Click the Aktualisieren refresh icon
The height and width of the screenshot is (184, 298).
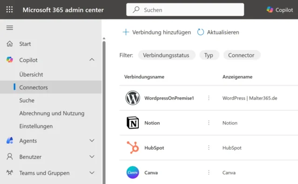coord(201,32)
